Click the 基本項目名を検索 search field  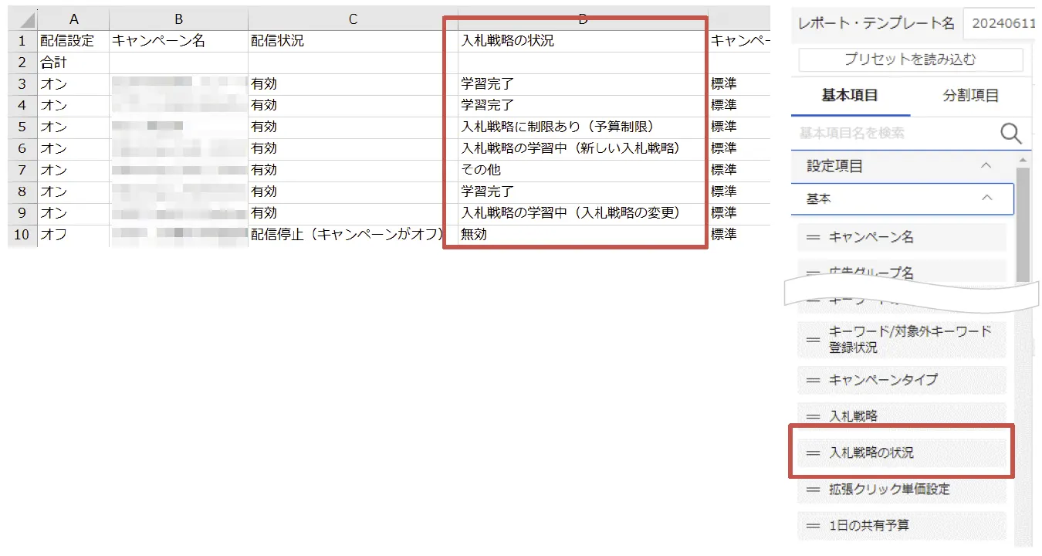pyautogui.click(x=895, y=134)
